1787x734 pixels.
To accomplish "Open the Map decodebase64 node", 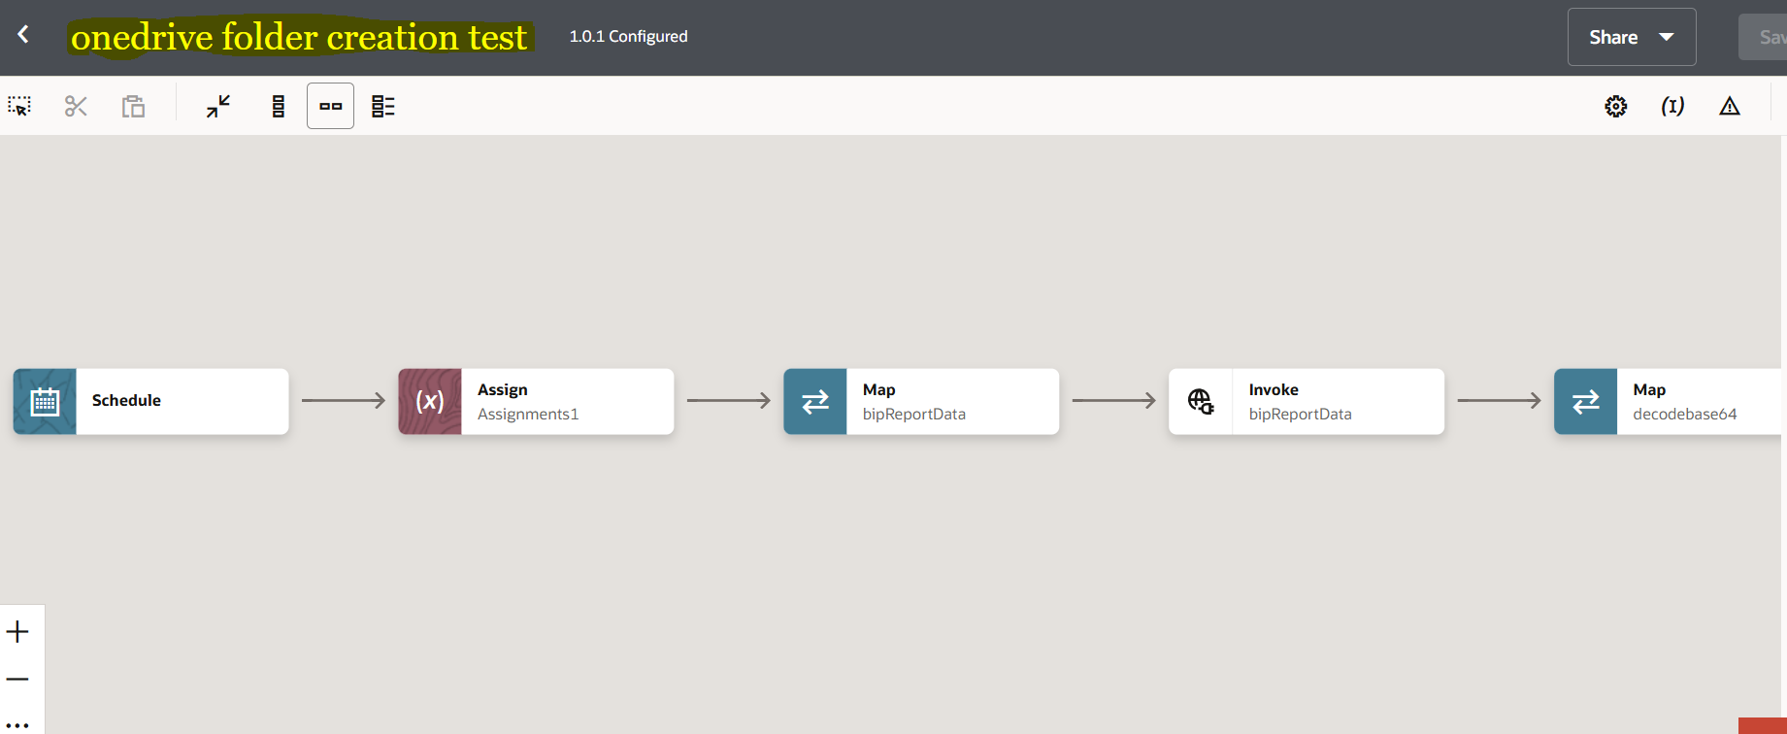I will pos(1669,401).
